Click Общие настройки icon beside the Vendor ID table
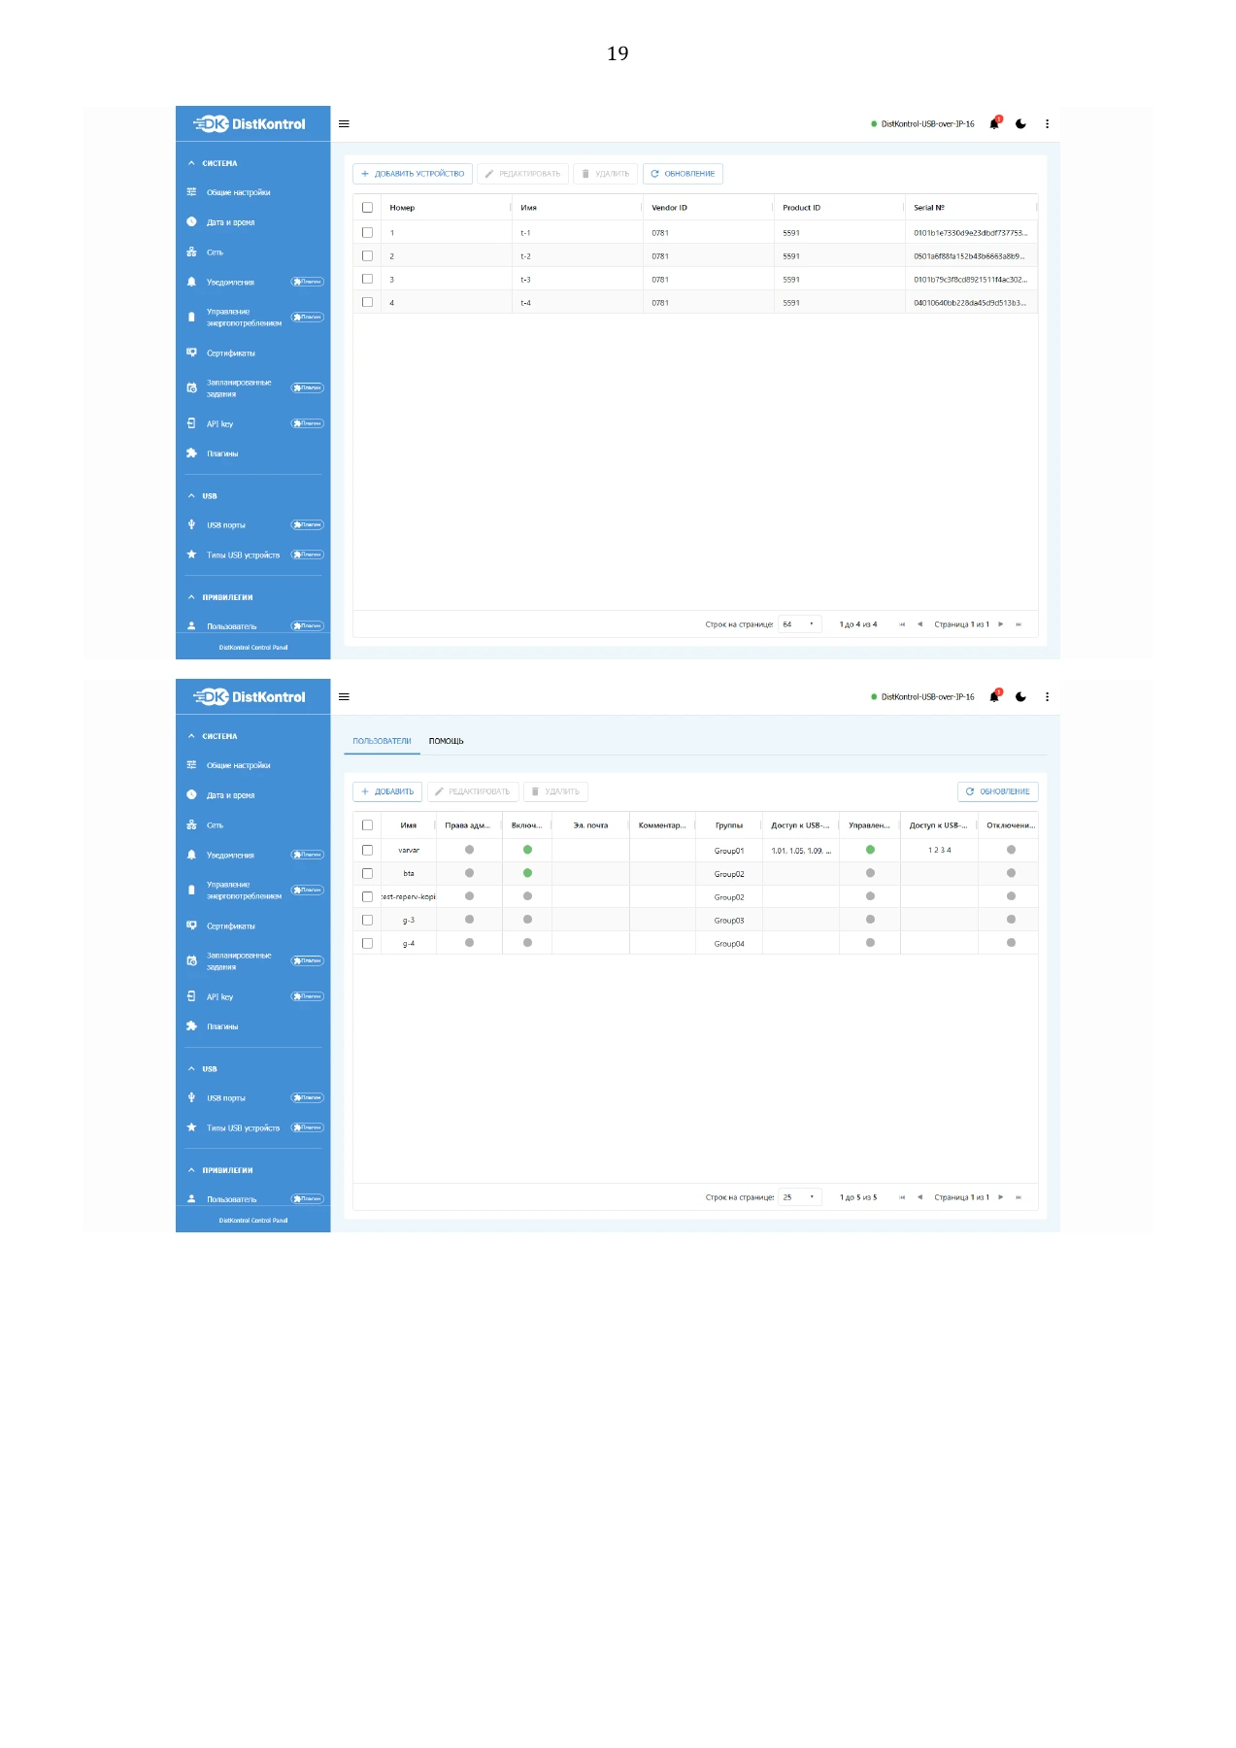 [191, 192]
